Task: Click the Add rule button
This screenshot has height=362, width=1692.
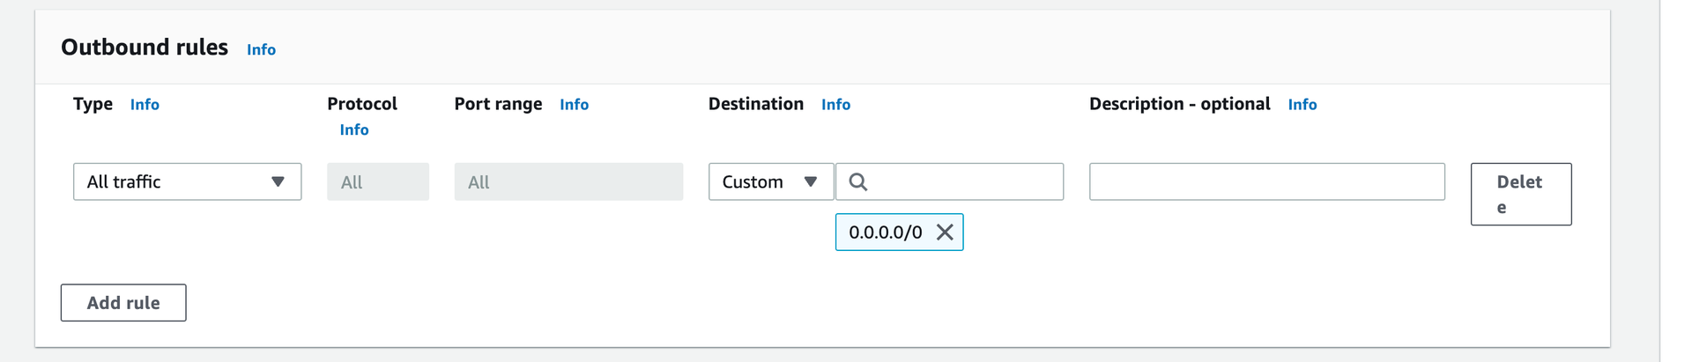Action: point(123,303)
